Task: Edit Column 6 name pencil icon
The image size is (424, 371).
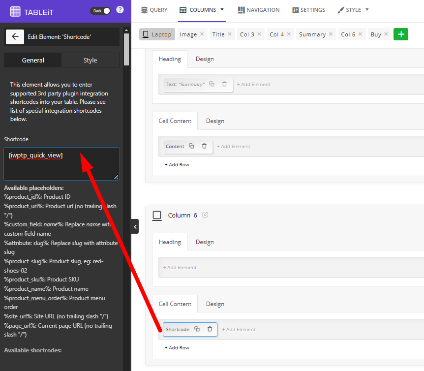Action: pyautogui.click(x=205, y=215)
